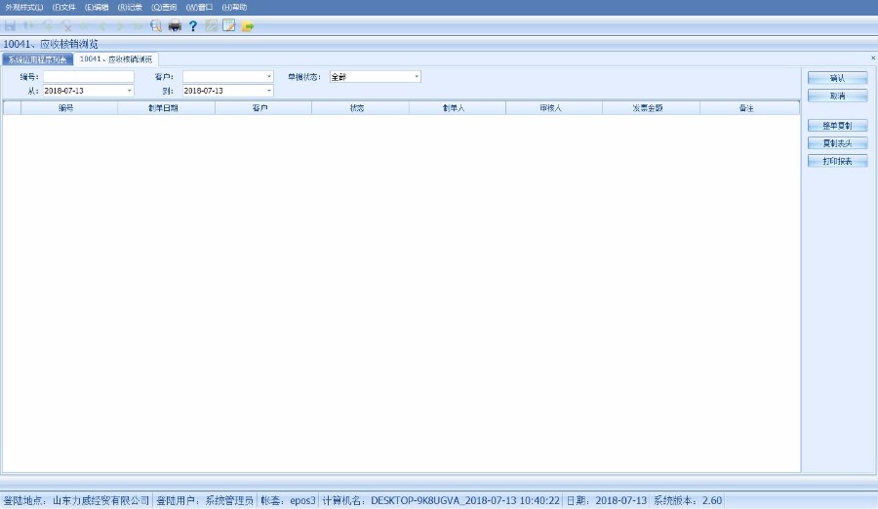Viewport: 878px width, 509px height.
Task: Open the magnifier search/preview icon
Action: click(156, 25)
